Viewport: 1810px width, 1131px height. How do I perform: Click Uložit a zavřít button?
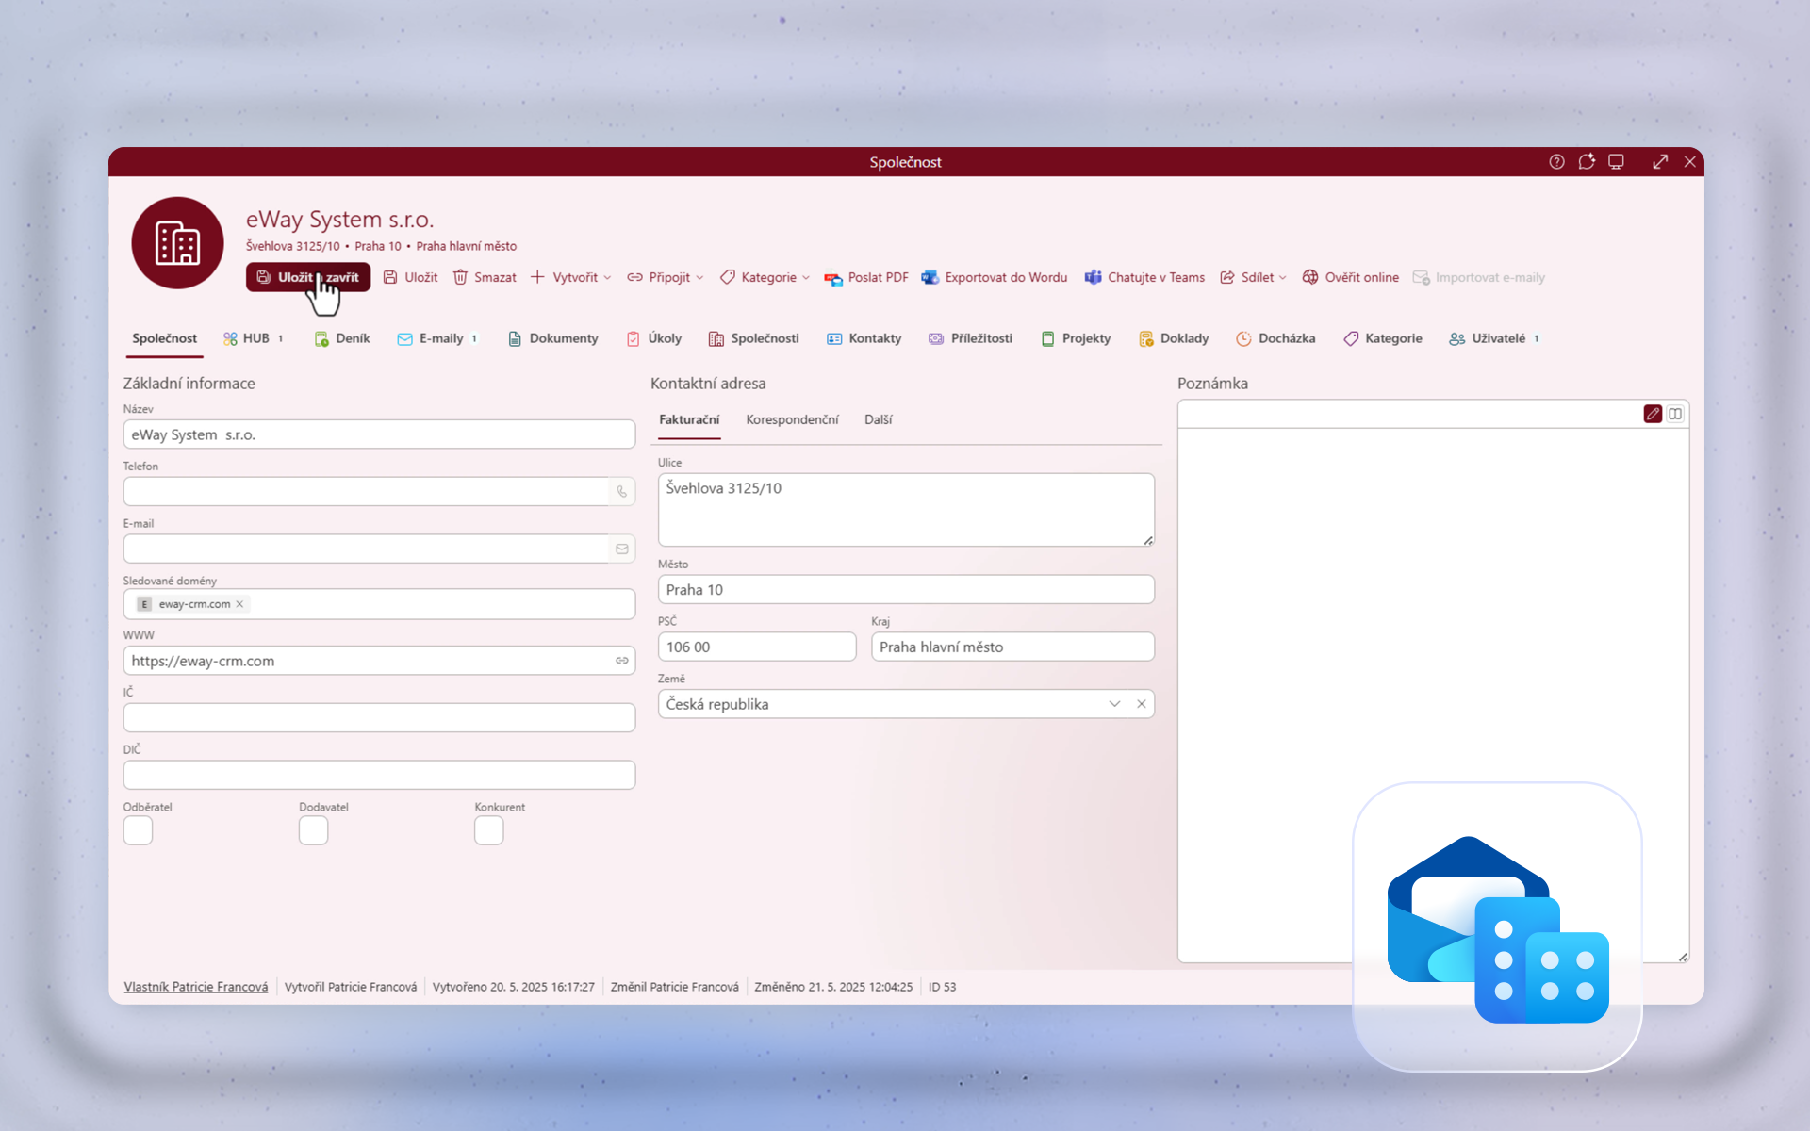(x=308, y=277)
